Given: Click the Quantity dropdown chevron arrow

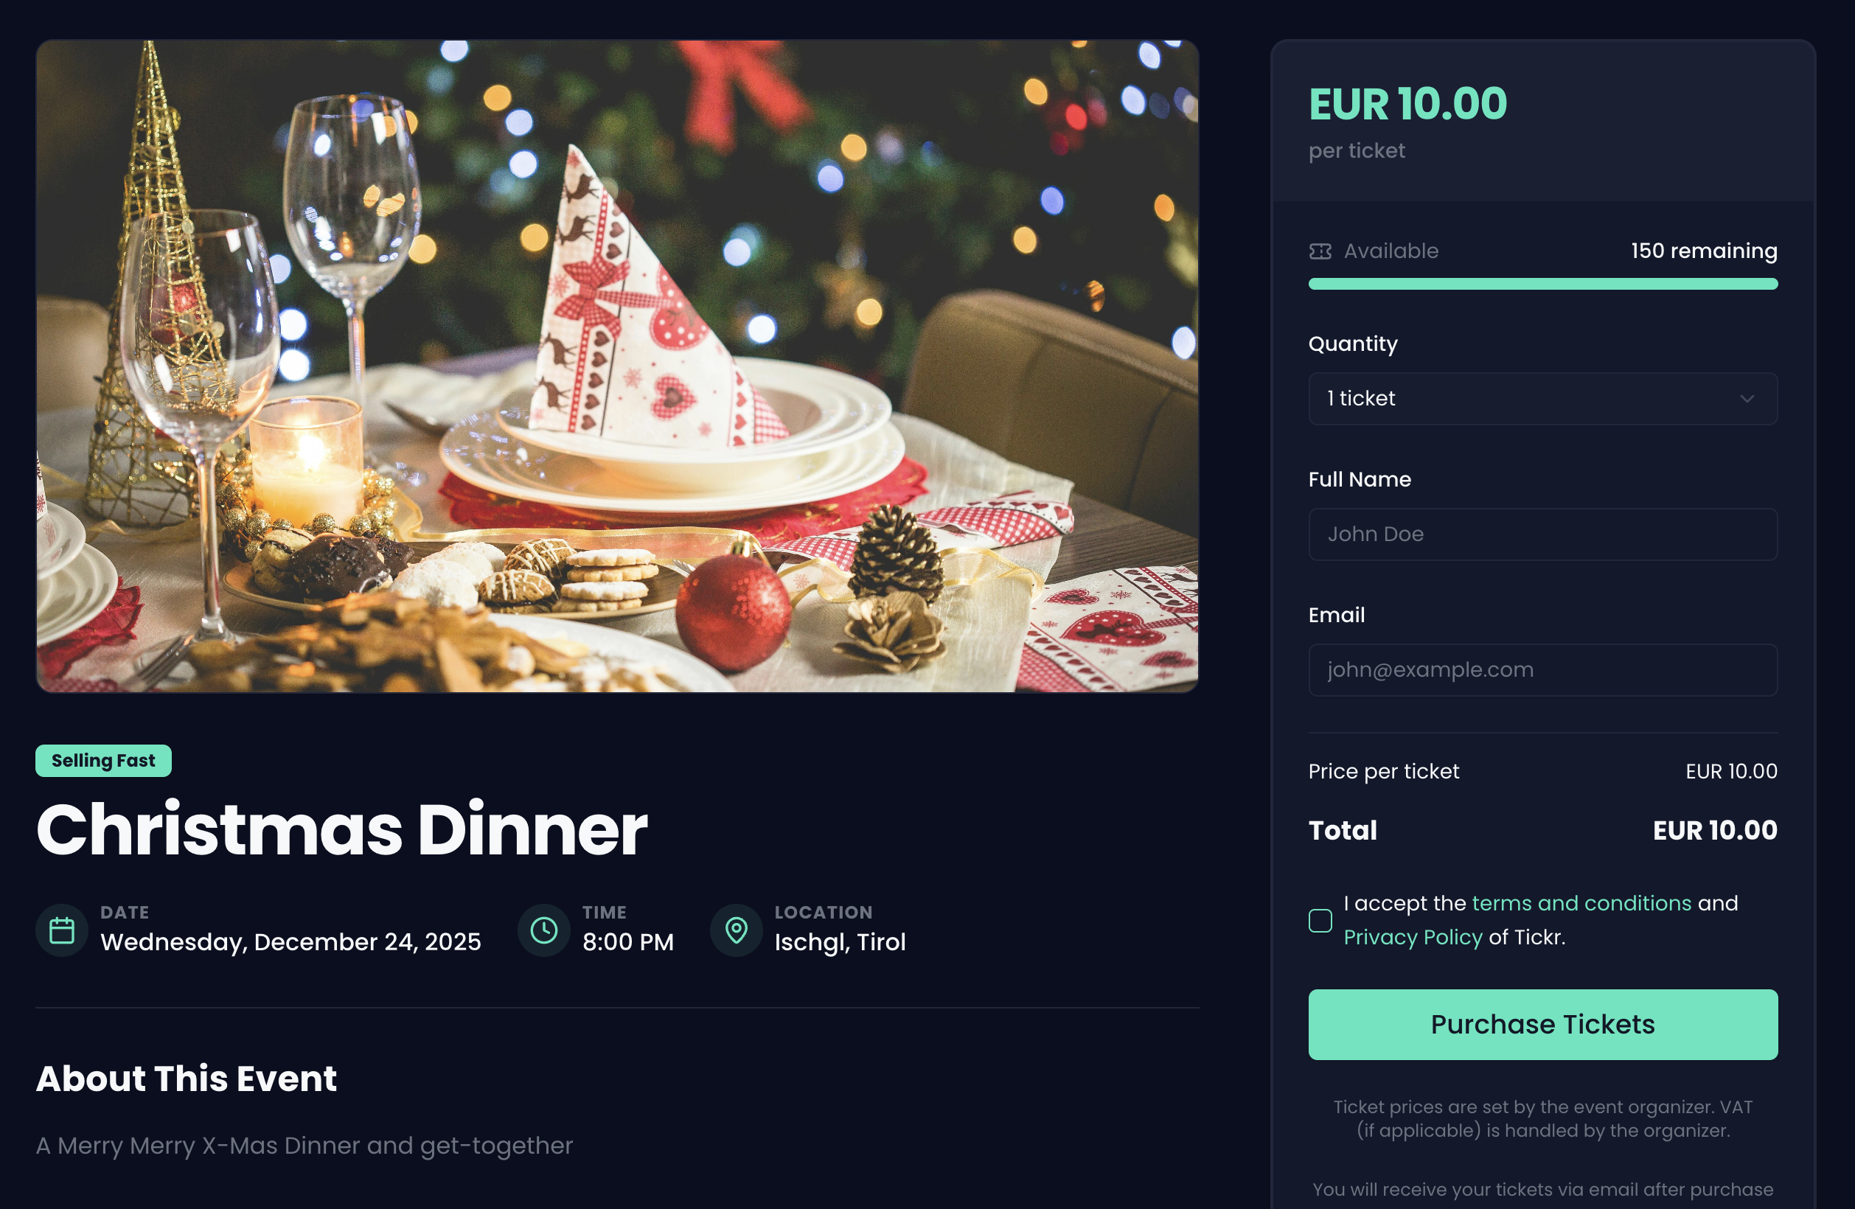Looking at the screenshot, I should pyautogui.click(x=1747, y=398).
